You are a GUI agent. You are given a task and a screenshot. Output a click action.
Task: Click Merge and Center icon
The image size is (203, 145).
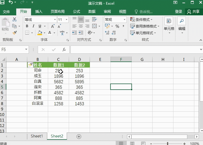[94, 26]
